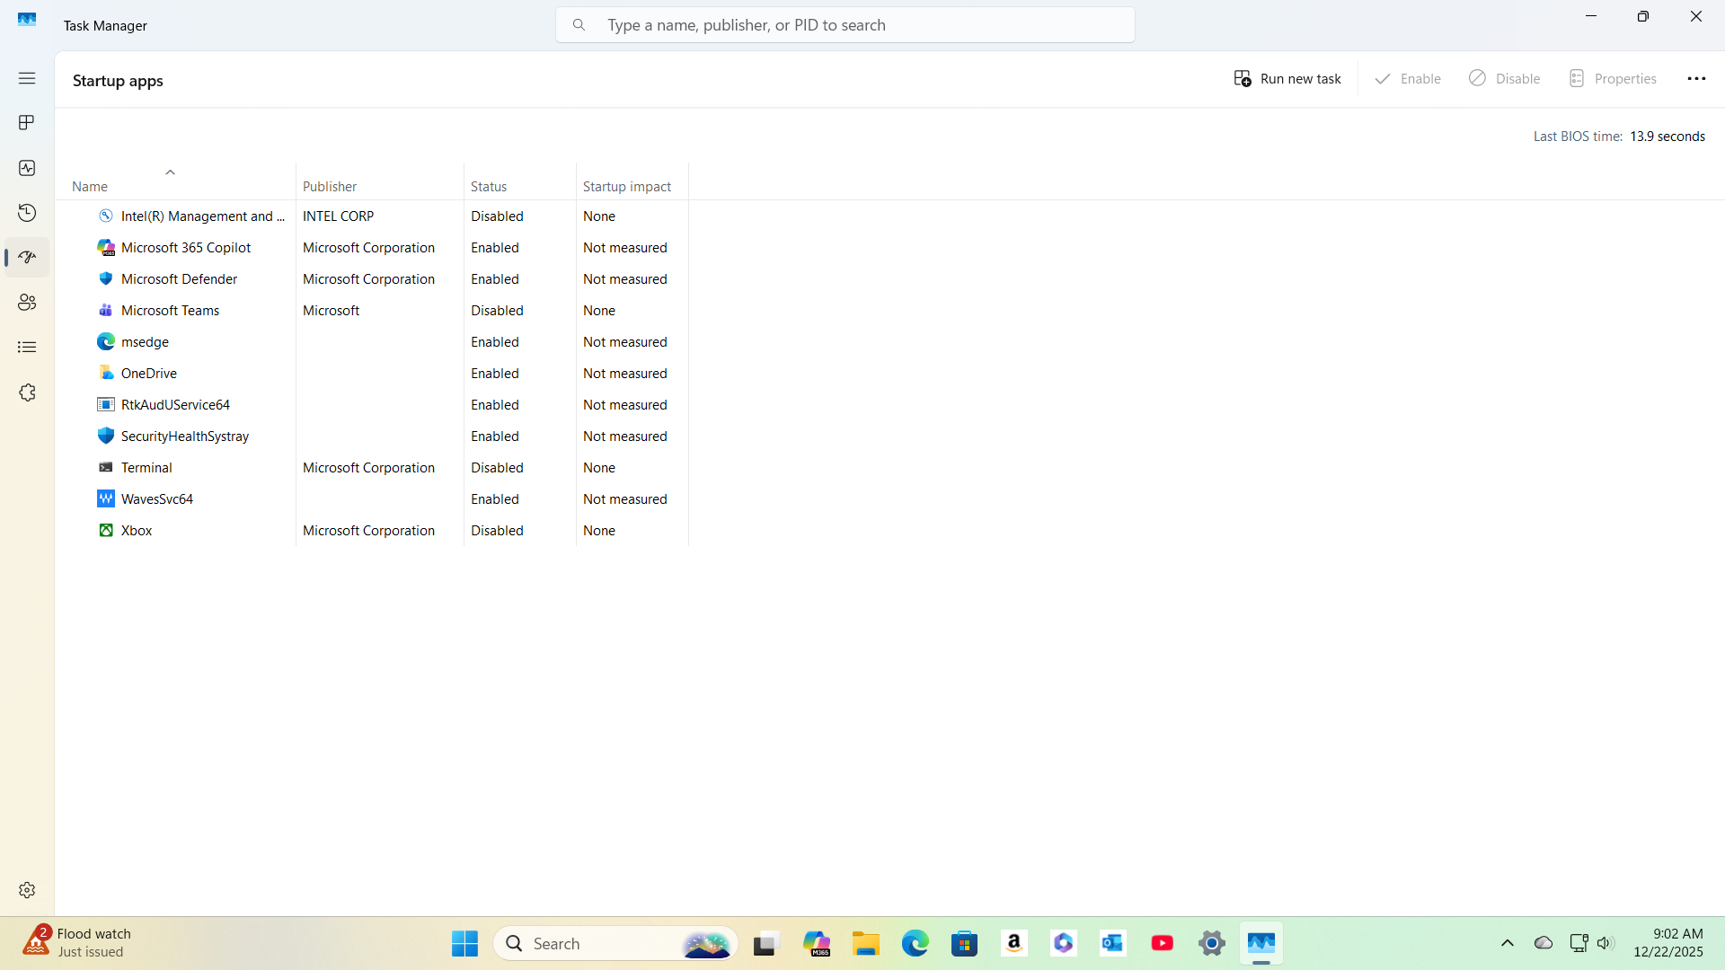Select the OneDrive startup row
The image size is (1725, 970).
[x=149, y=374]
